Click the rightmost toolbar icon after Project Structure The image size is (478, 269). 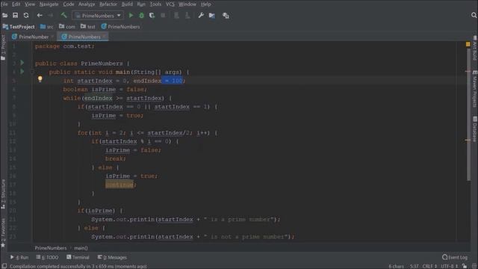click(x=226, y=16)
